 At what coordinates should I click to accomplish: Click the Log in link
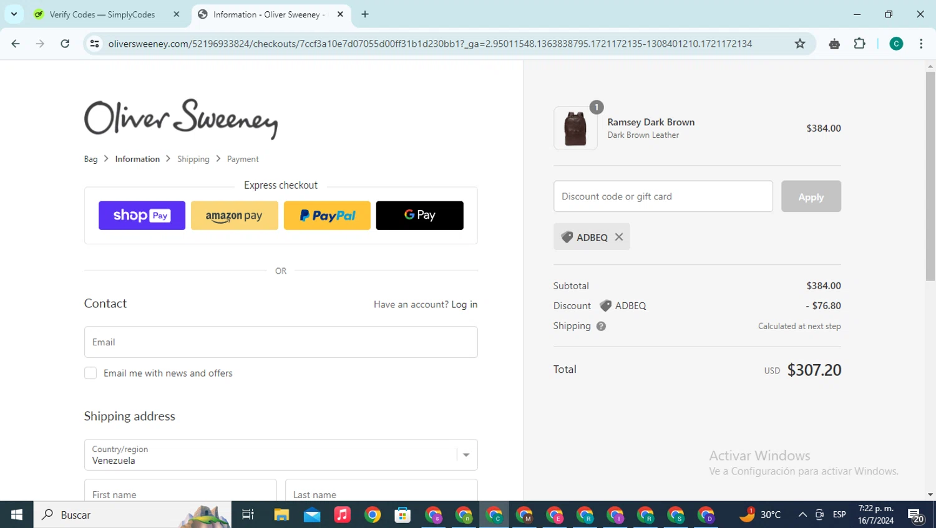[464, 304]
